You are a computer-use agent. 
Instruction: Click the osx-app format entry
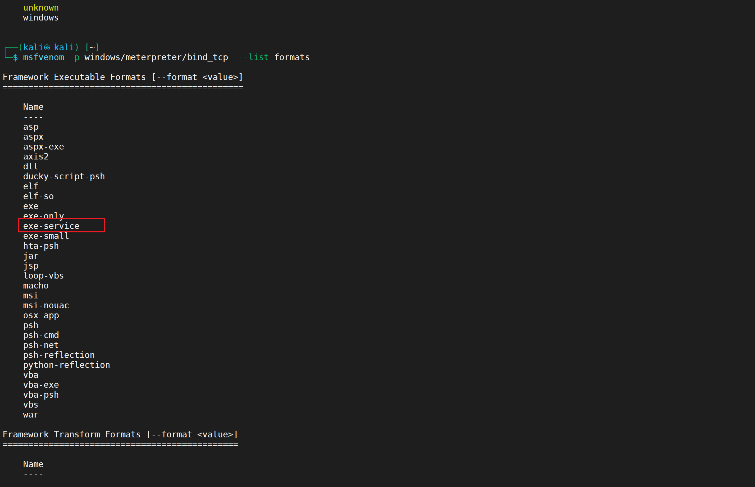click(x=41, y=315)
